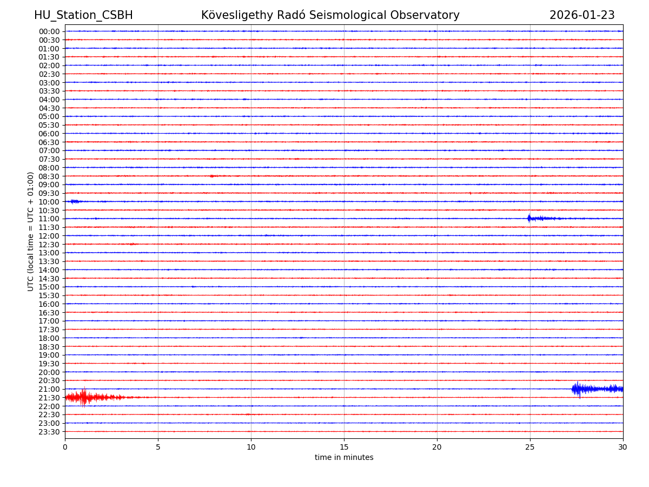Click the 18:00 row time label
Viewport: 649px width, 487px height.
[49, 338]
